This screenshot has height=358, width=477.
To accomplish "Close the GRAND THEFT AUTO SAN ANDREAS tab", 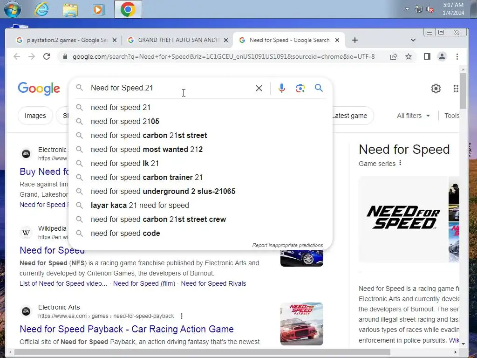I will [226, 40].
